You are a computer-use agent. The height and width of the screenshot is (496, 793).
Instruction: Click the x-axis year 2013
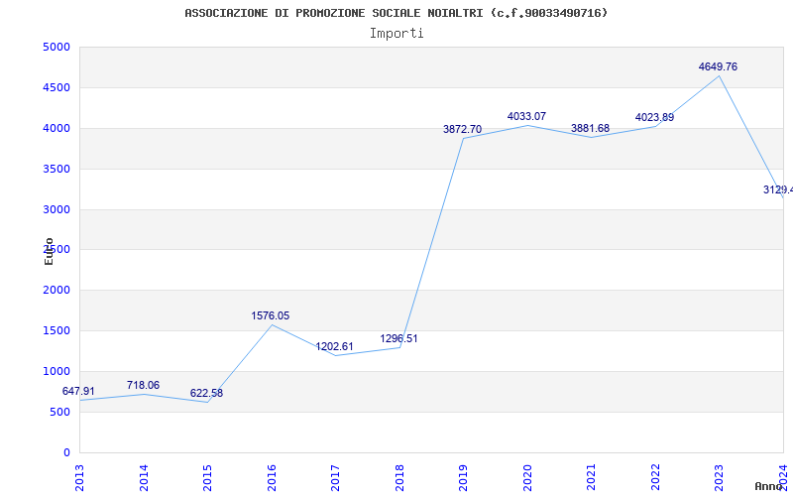[x=79, y=477]
